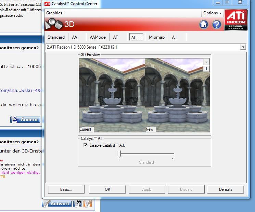
Task: Click the OK button
Action: pos(107,189)
